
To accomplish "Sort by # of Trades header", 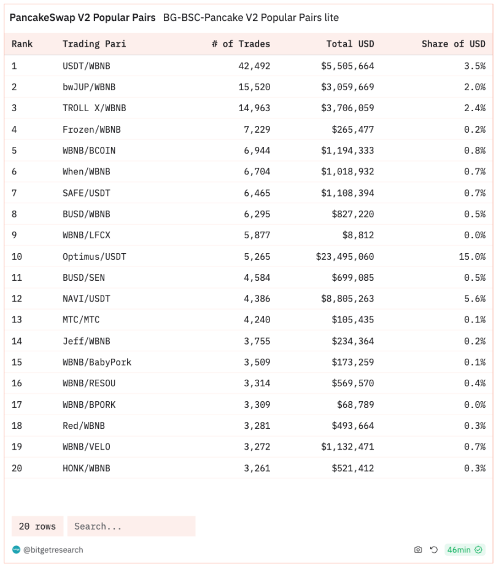I will click(241, 44).
